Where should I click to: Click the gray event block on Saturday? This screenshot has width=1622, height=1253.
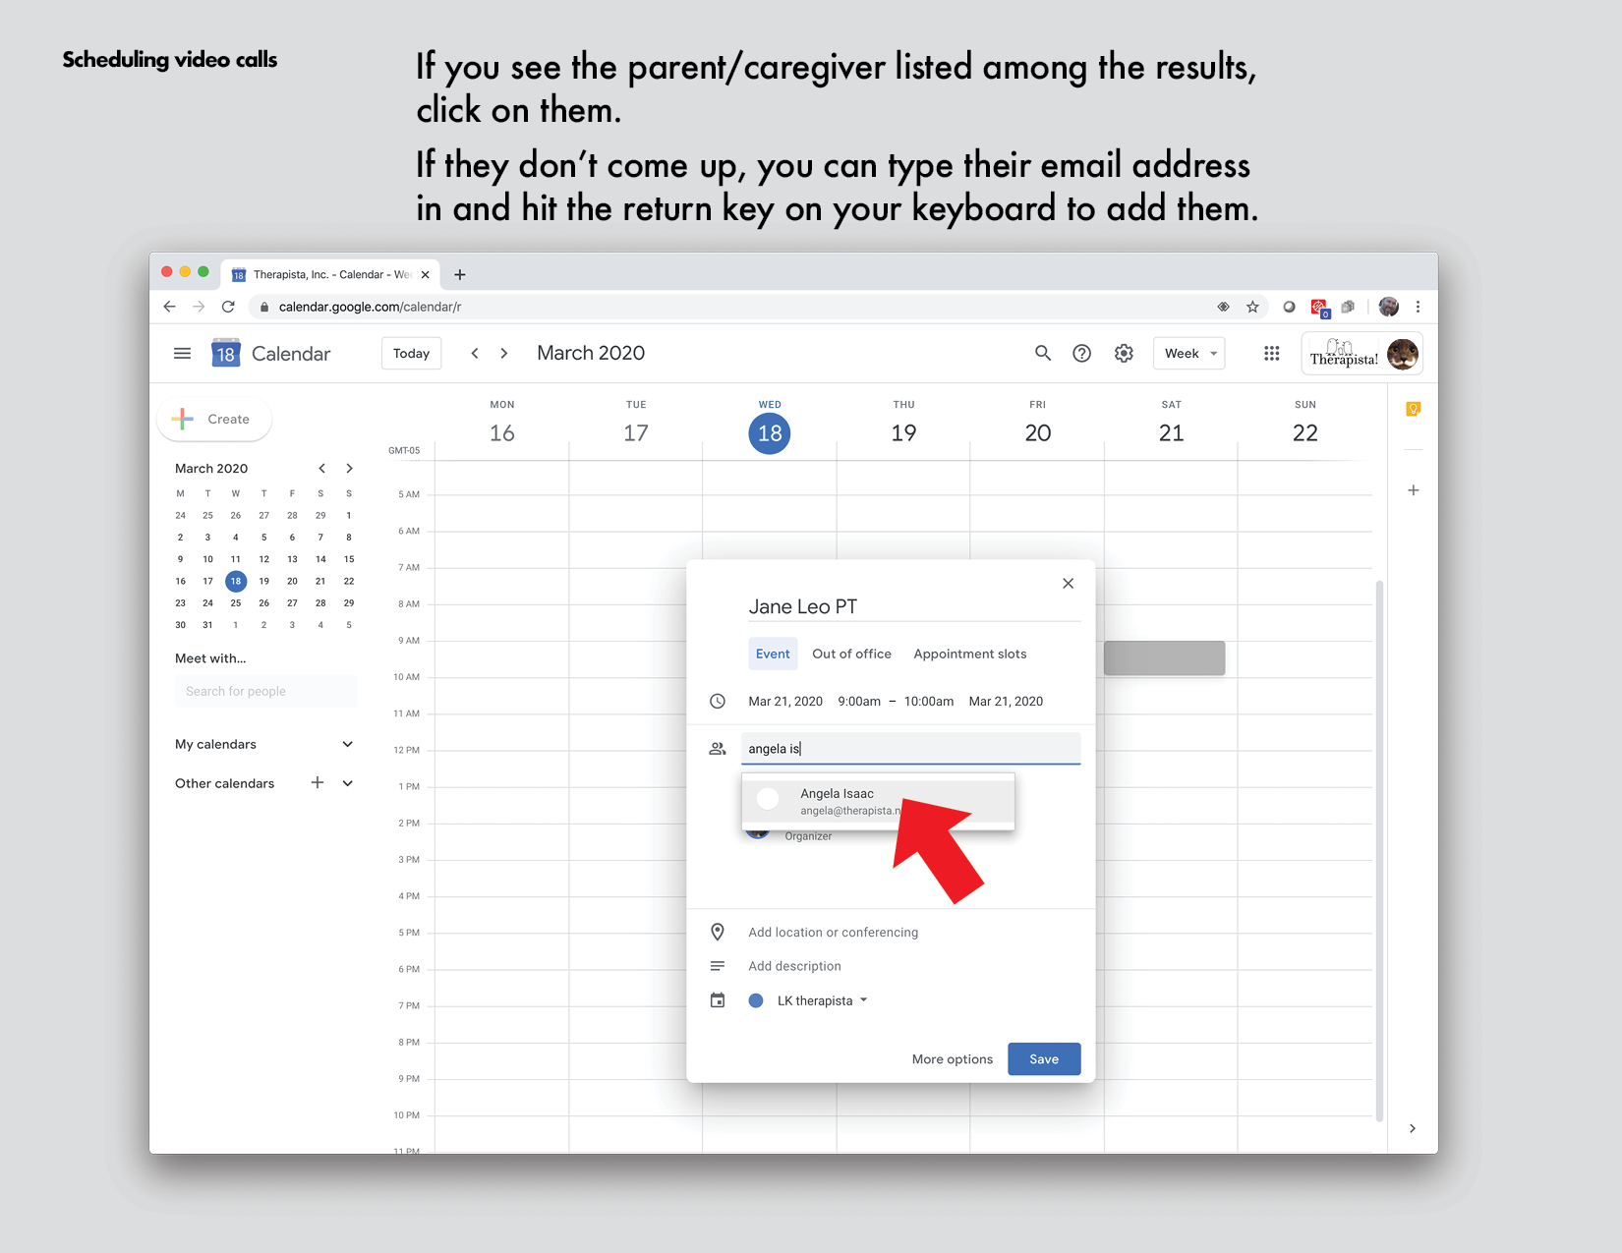coord(1164,657)
